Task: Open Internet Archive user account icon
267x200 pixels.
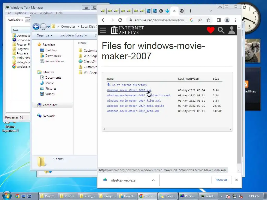Action: click(x=232, y=30)
